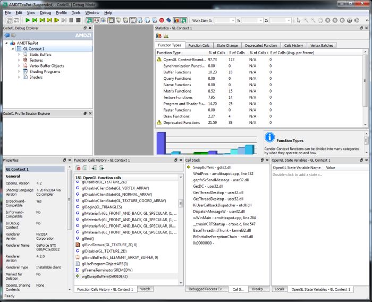Image resolution: width=372 pixels, height=302 pixels.
Task: Click the Function Calls History vertical scrollbar
Action: pos(181,230)
